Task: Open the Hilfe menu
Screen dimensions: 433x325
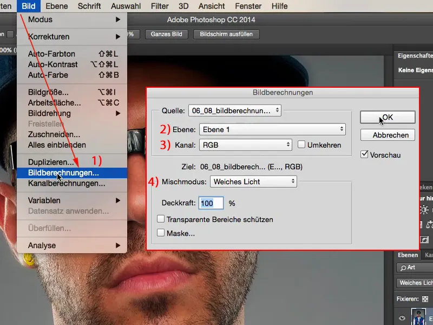Action: pyautogui.click(x=279, y=6)
